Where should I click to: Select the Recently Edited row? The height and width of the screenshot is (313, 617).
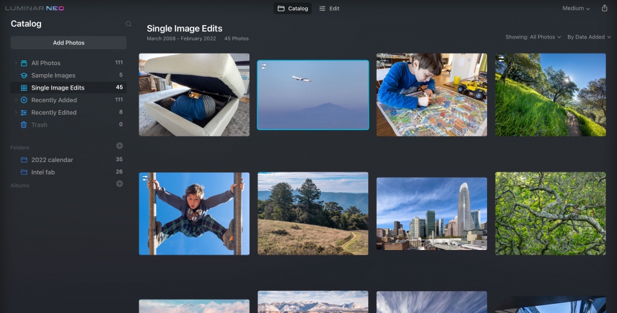pos(68,113)
